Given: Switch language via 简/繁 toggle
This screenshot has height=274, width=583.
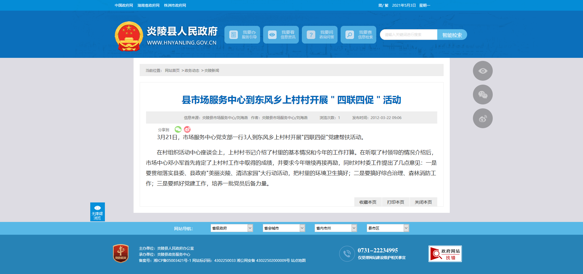Looking at the screenshot, I should [383, 5].
